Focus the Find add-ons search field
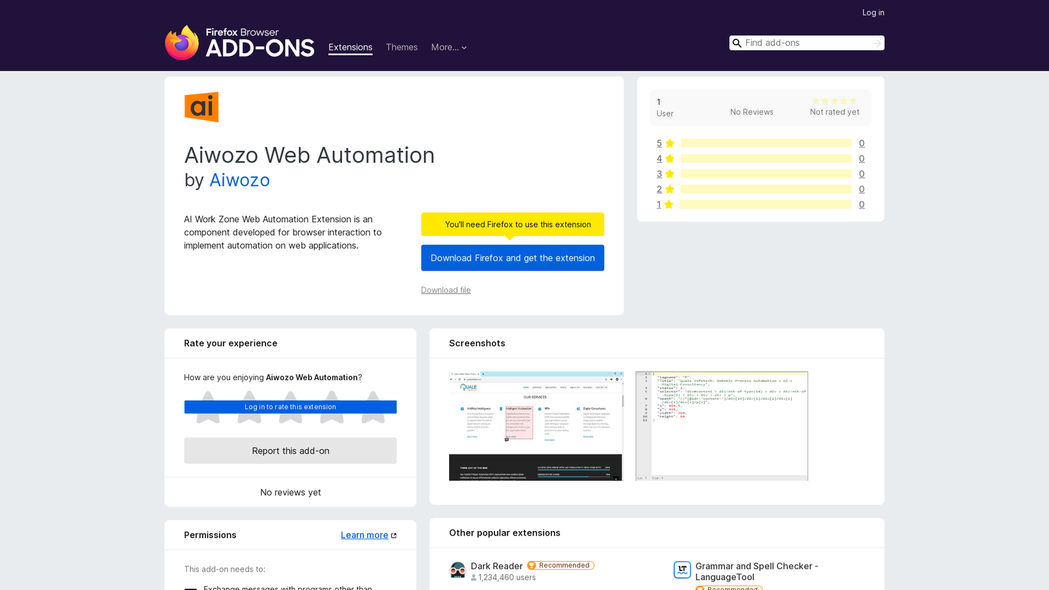 [x=806, y=43]
